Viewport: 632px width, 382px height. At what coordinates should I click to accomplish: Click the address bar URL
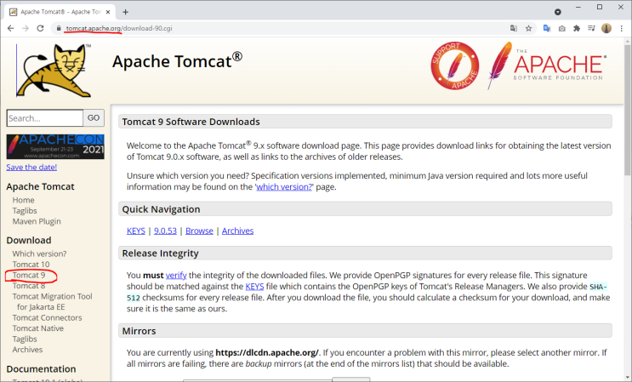click(119, 28)
